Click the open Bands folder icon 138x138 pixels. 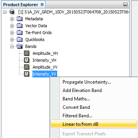[x=19, y=46]
